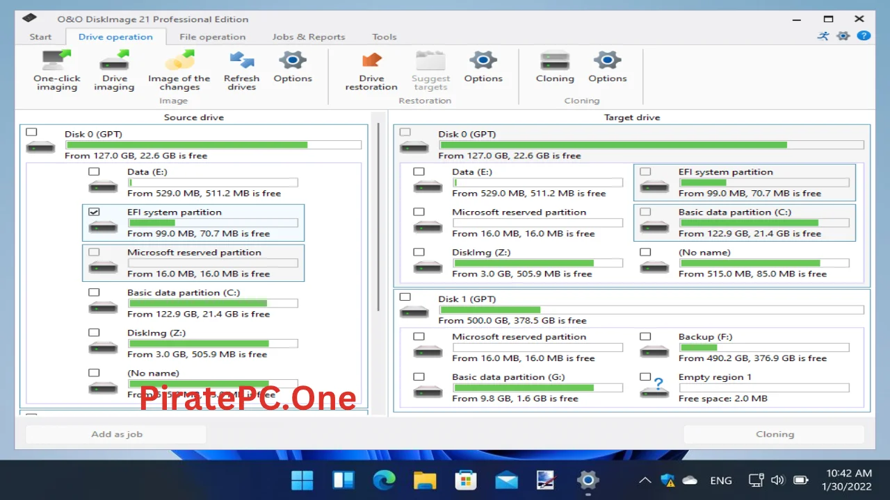The height and width of the screenshot is (500, 890).
Task: Switch to File operation tab
Action: click(x=212, y=37)
